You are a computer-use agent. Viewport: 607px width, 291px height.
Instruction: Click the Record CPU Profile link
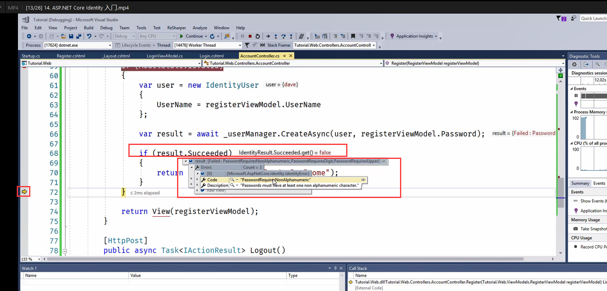pyautogui.click(x=593, y=247)
